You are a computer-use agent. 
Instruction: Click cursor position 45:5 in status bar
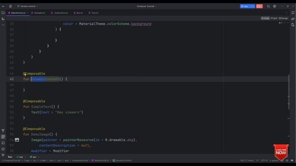[x=247, y=160]
